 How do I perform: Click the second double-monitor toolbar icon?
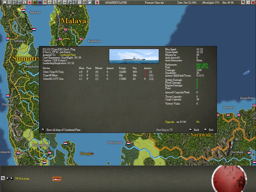click(20, 2)
